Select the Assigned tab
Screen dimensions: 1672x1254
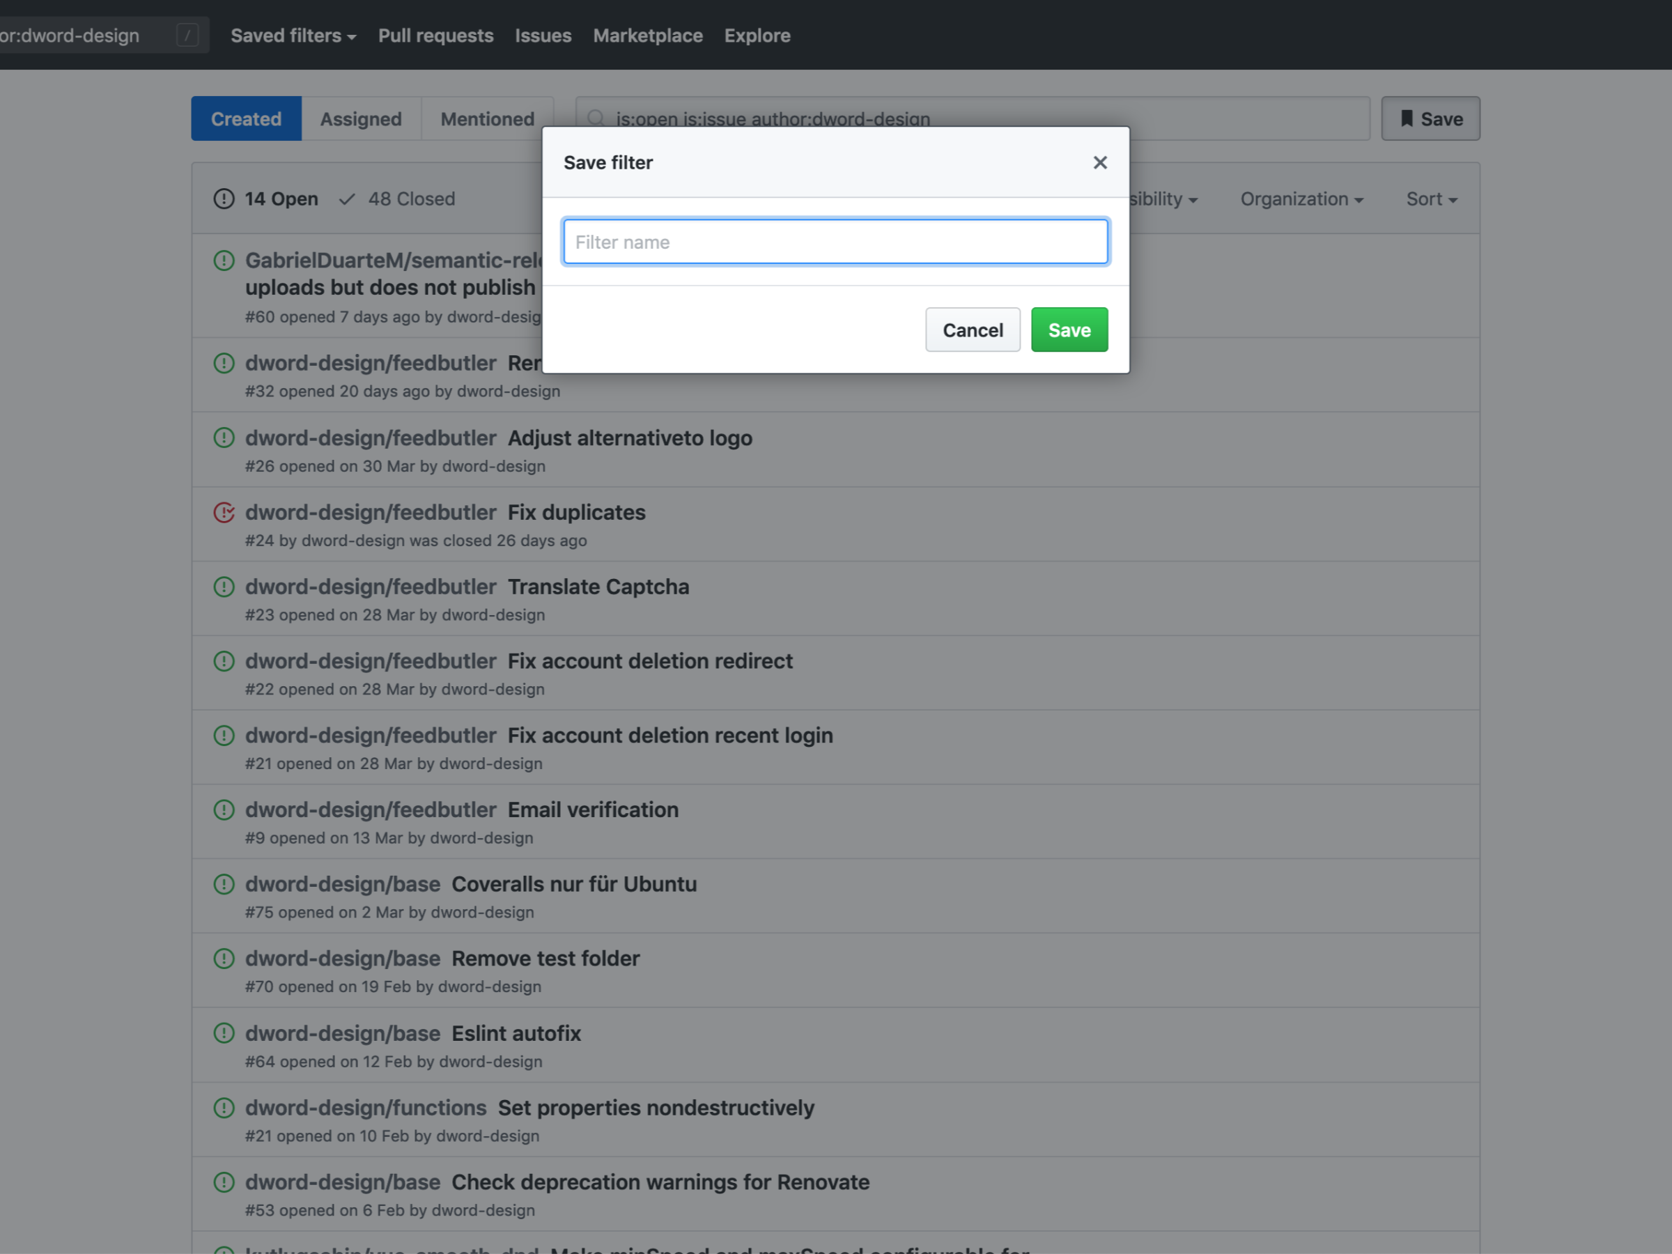point(361,117)
